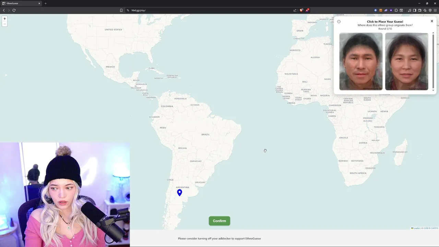Open the CARTO attribution link

click(435, 228)
